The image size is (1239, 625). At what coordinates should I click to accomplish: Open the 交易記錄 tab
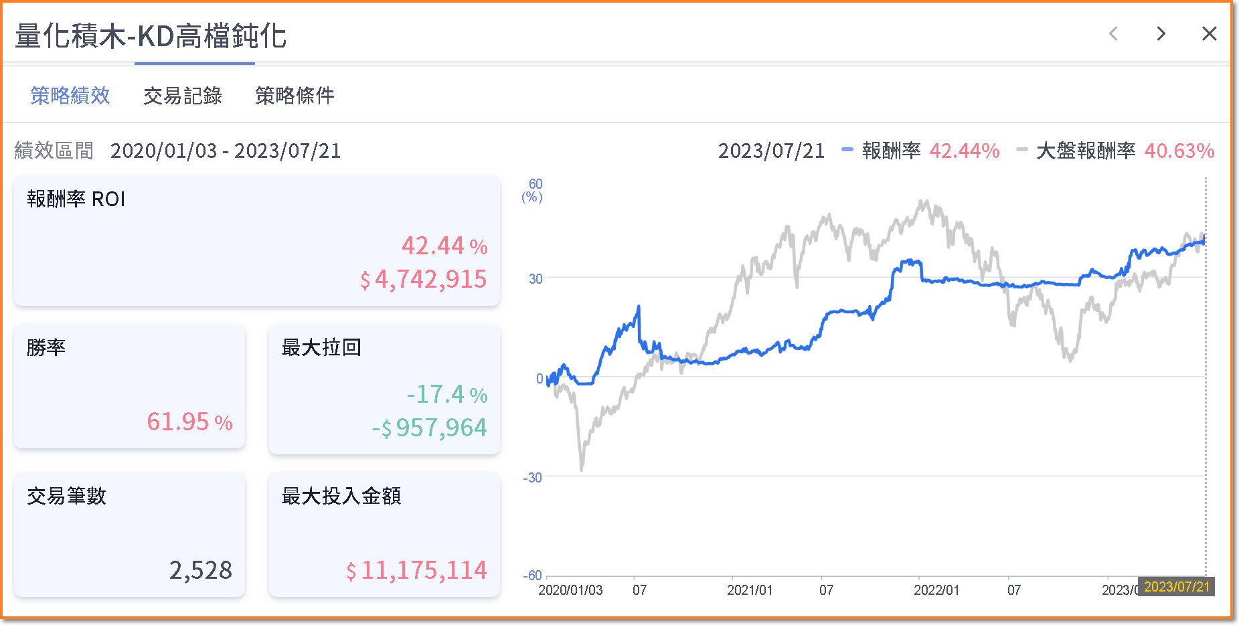point(183,96)
